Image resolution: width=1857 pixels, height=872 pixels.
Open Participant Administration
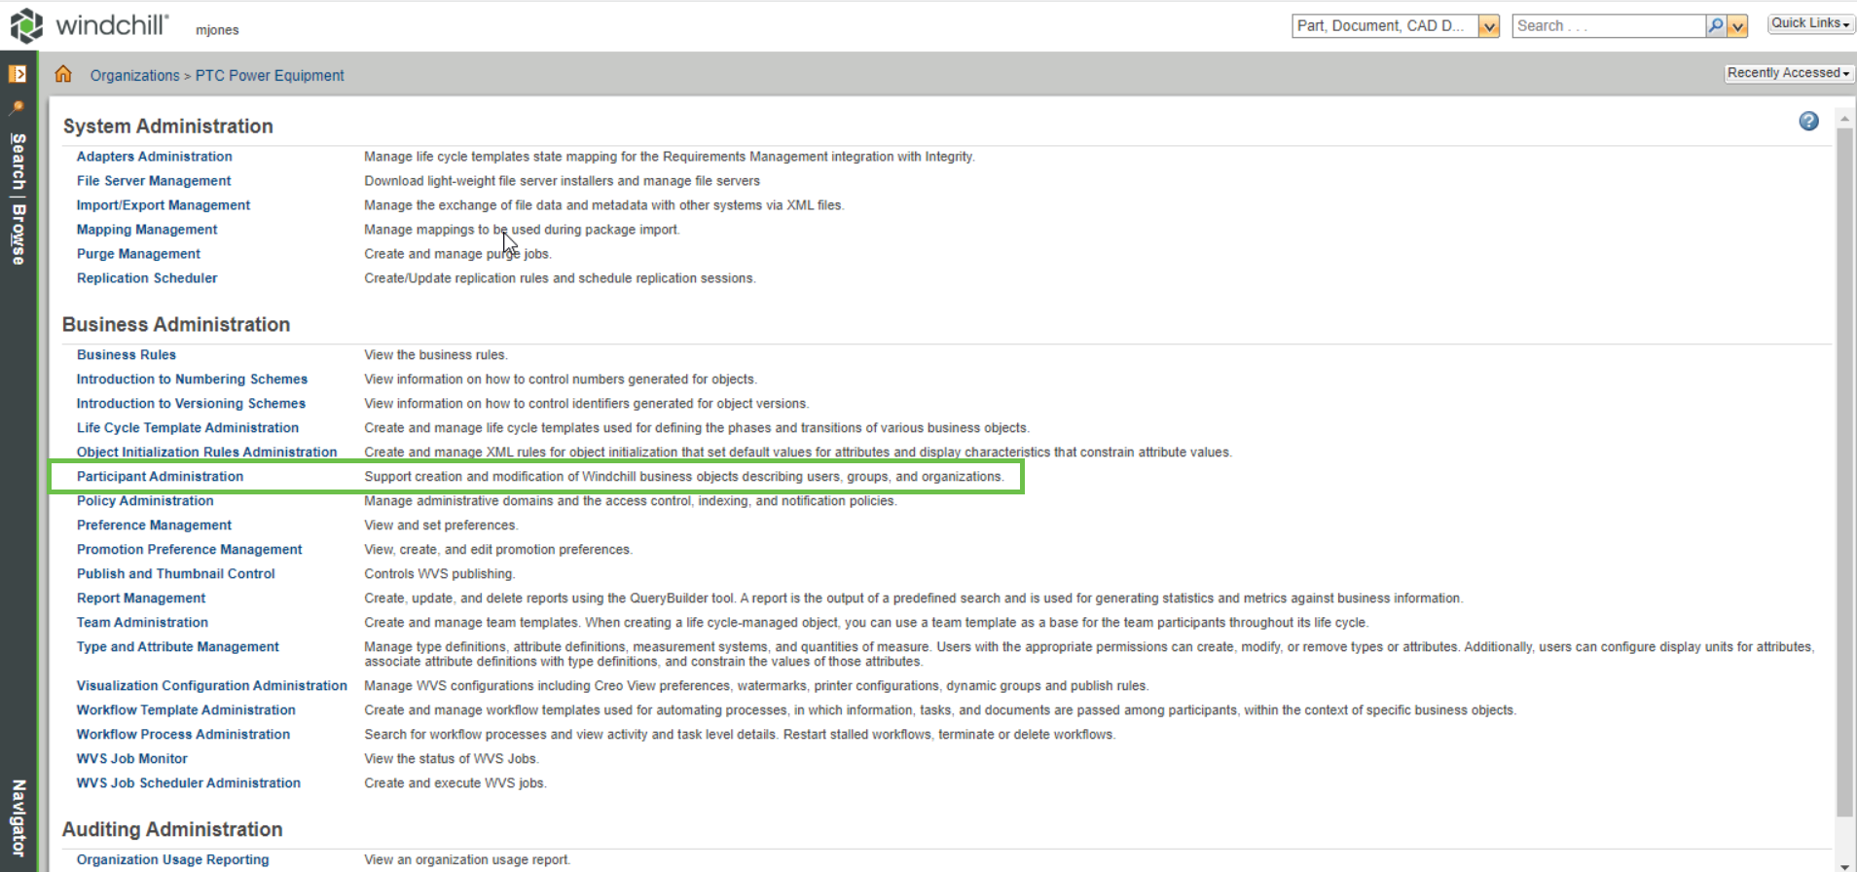pyautogui.click(x=161, y=477)
